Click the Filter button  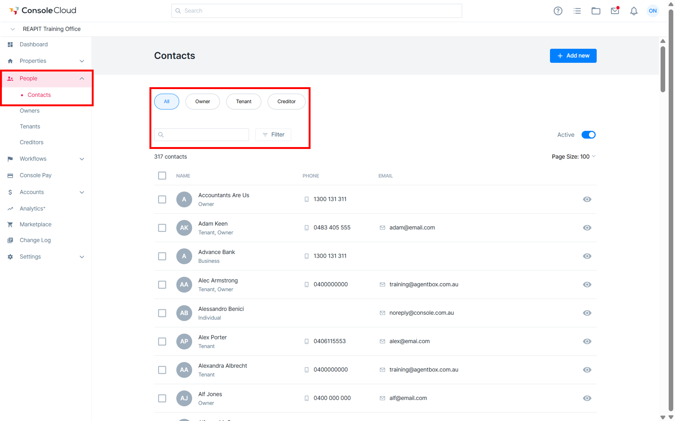point(273,135)
